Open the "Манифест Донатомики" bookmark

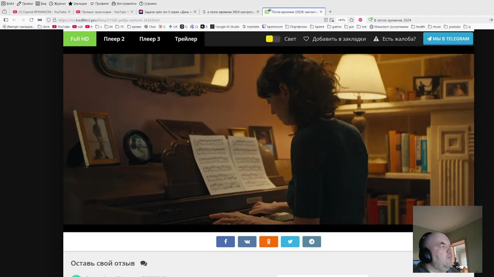pyautogui.click(x=389, y=27)
